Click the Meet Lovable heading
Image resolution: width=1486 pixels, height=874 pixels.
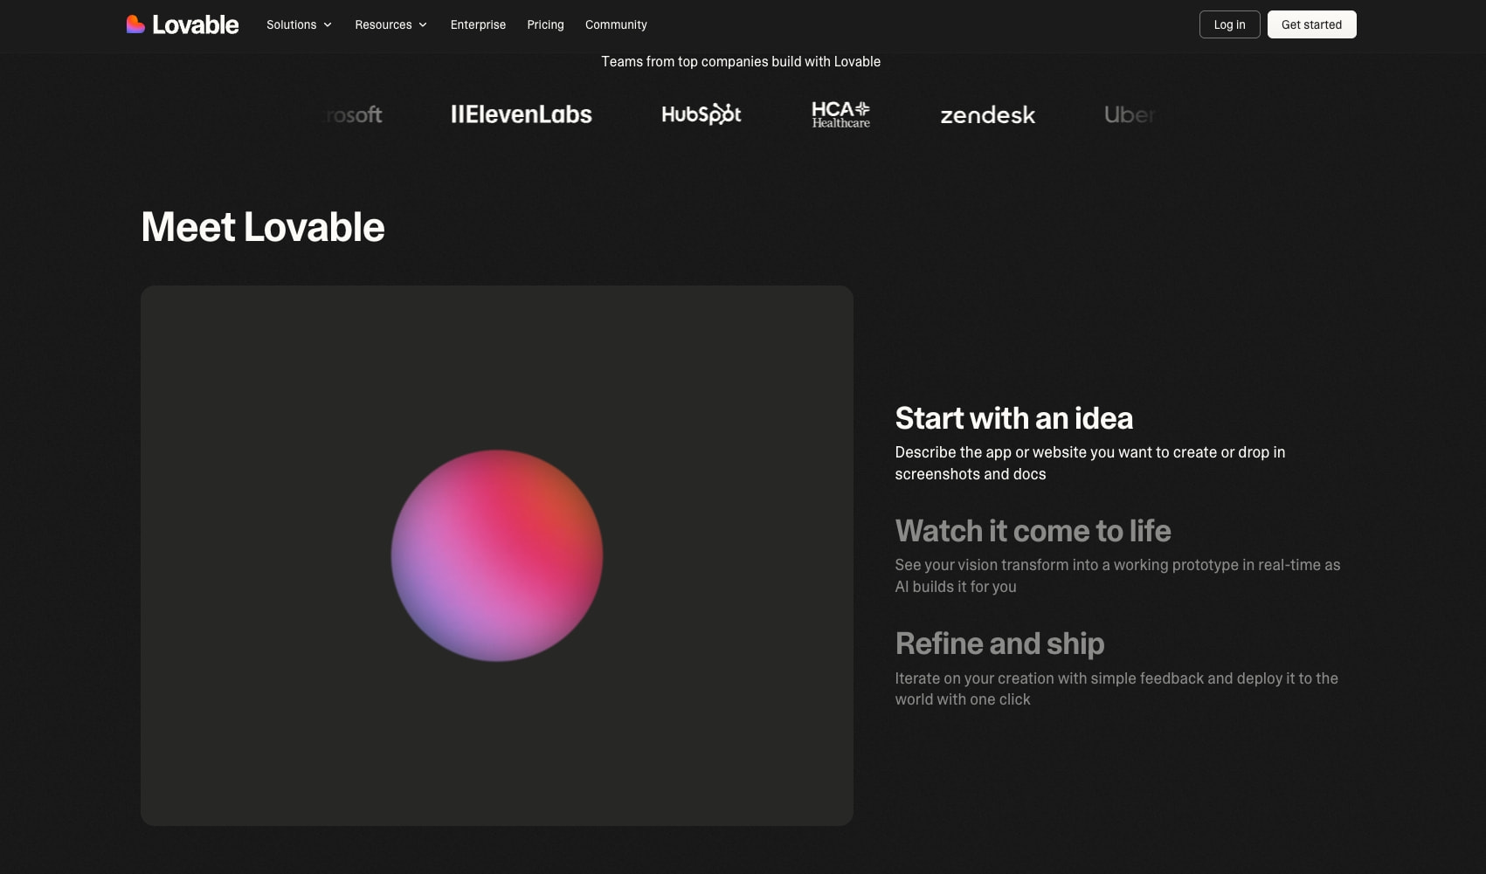(263, 227)
